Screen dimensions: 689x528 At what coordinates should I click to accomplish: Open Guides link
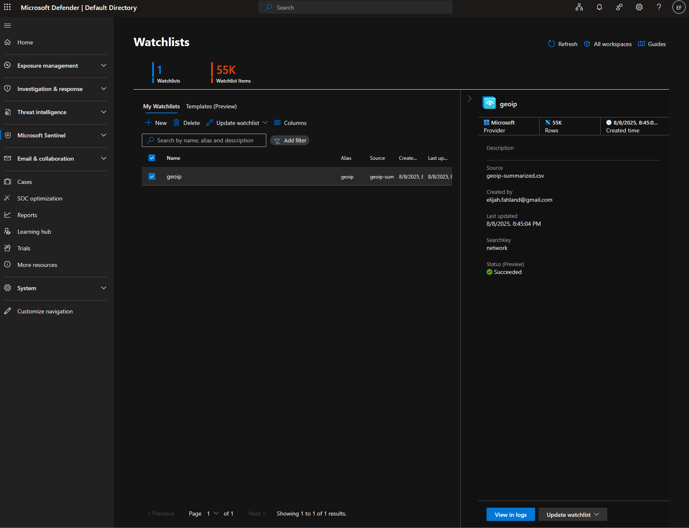coord(652,44)
